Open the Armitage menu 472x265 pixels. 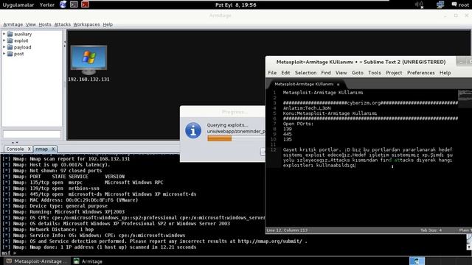click(13, 24)
